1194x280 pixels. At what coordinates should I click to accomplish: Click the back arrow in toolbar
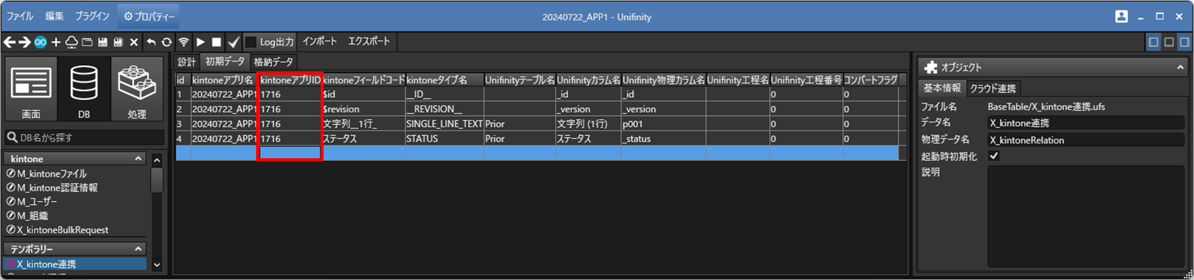coord(10,42)
